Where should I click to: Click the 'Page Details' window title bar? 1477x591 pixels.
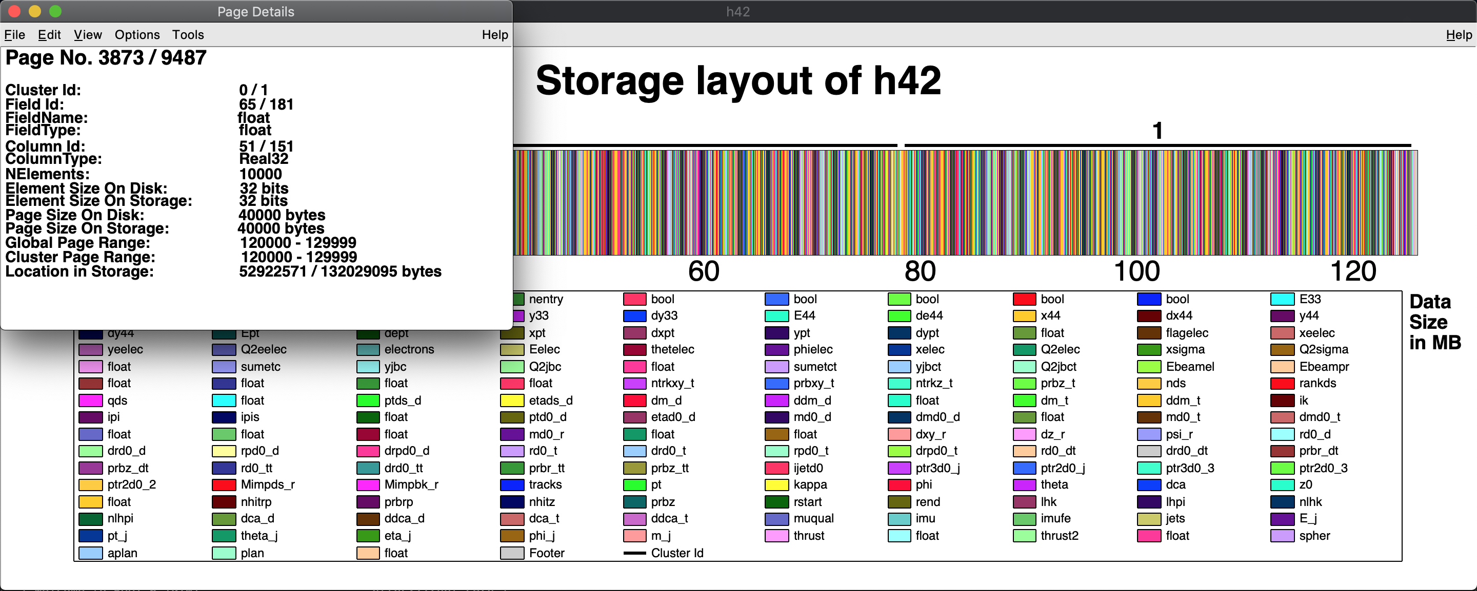pos(256,11)
